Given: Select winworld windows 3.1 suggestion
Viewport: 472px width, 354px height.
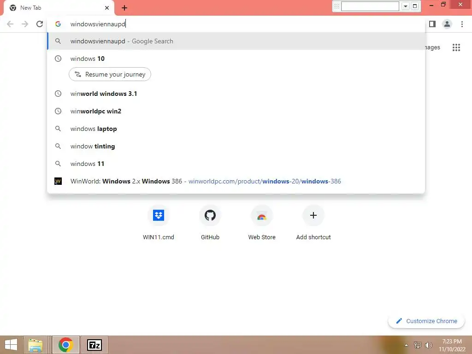Looking at the screenshot, I should click(236, 94).
